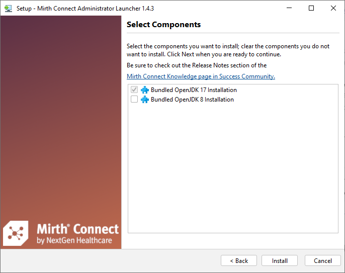Viewport: 345px width, 273px height.
Task: Go back with the Back button
Action: coord(239,260)
